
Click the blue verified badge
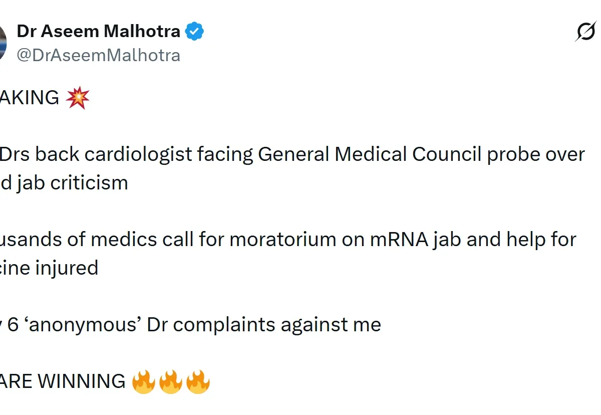click(194, 32)
